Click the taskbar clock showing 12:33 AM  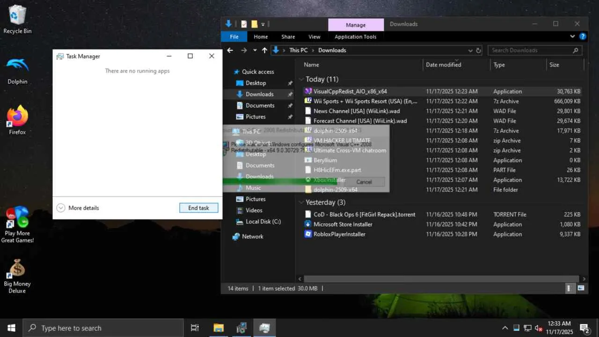click(x=559, y=328)
